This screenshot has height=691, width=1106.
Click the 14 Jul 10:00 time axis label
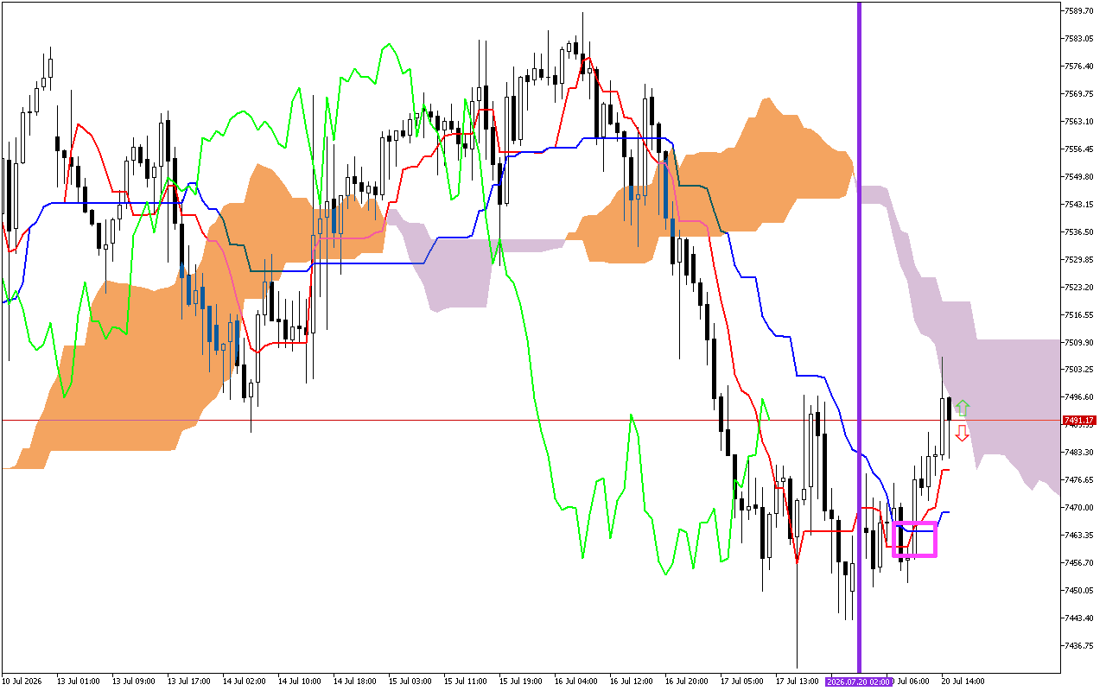[300, 681]
